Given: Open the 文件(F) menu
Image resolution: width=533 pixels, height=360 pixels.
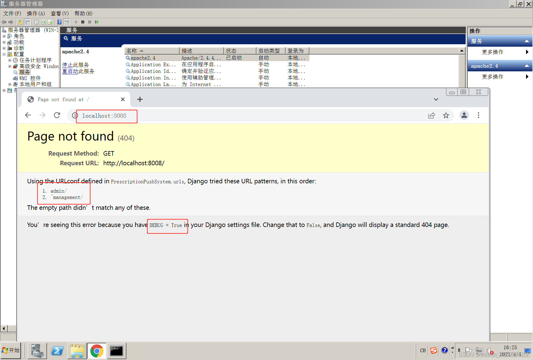Looking at the screenshot, I should pyautogui.click(x=12, y=14).
